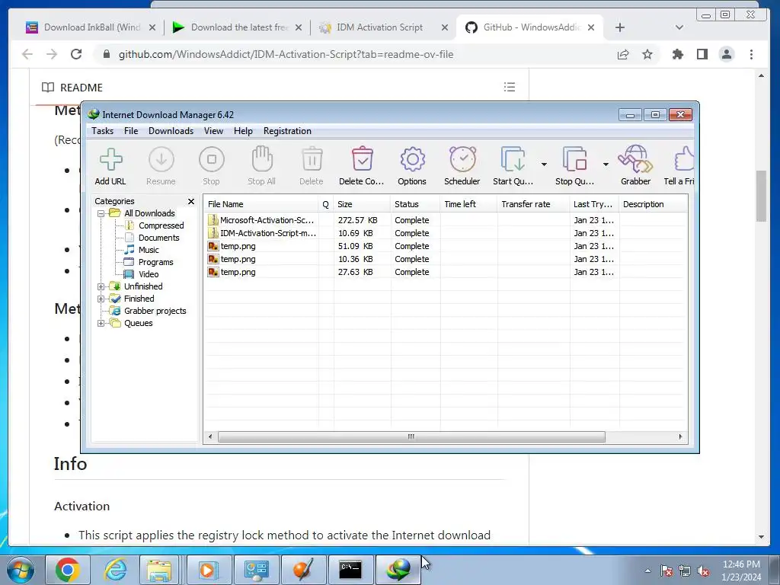The width and height of the screenshot is (780, 585).
Task: Select the temp.png row sized 51.09 KB
Action: tap(445, 246)
